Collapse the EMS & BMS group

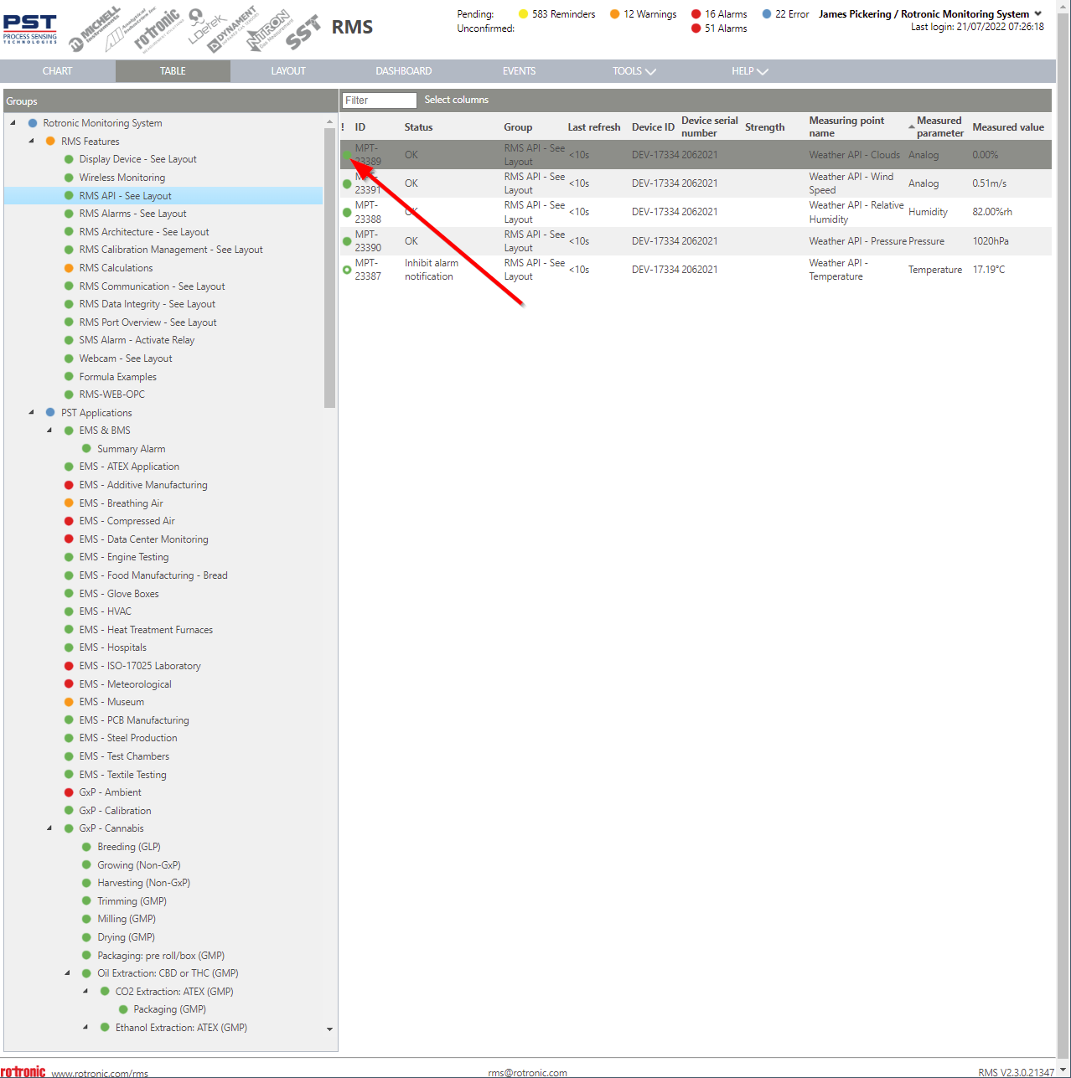tap(49, 431)
